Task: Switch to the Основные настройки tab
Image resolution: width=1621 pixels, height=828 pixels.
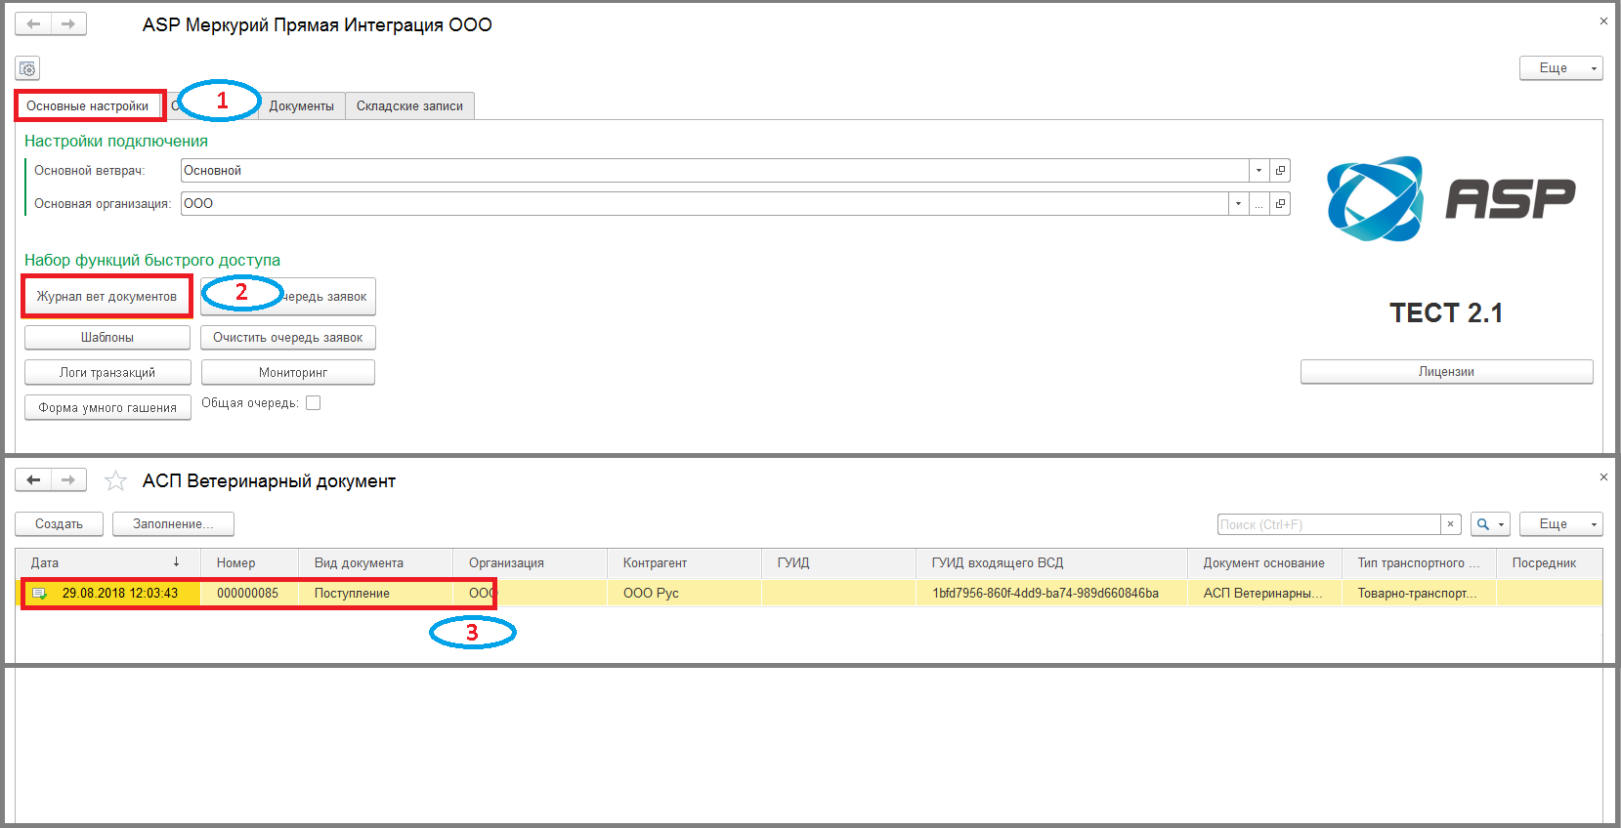Action: [x=88, y=105]
